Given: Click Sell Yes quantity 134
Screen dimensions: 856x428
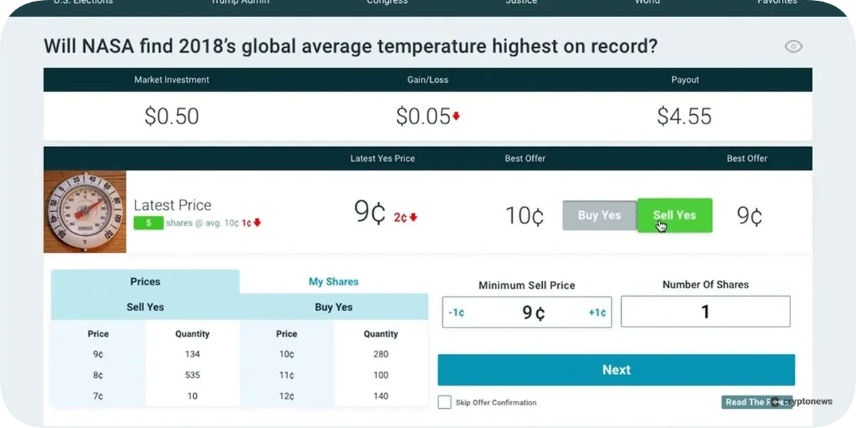Looking at the screenshot, I should click(x=193, y=355).
